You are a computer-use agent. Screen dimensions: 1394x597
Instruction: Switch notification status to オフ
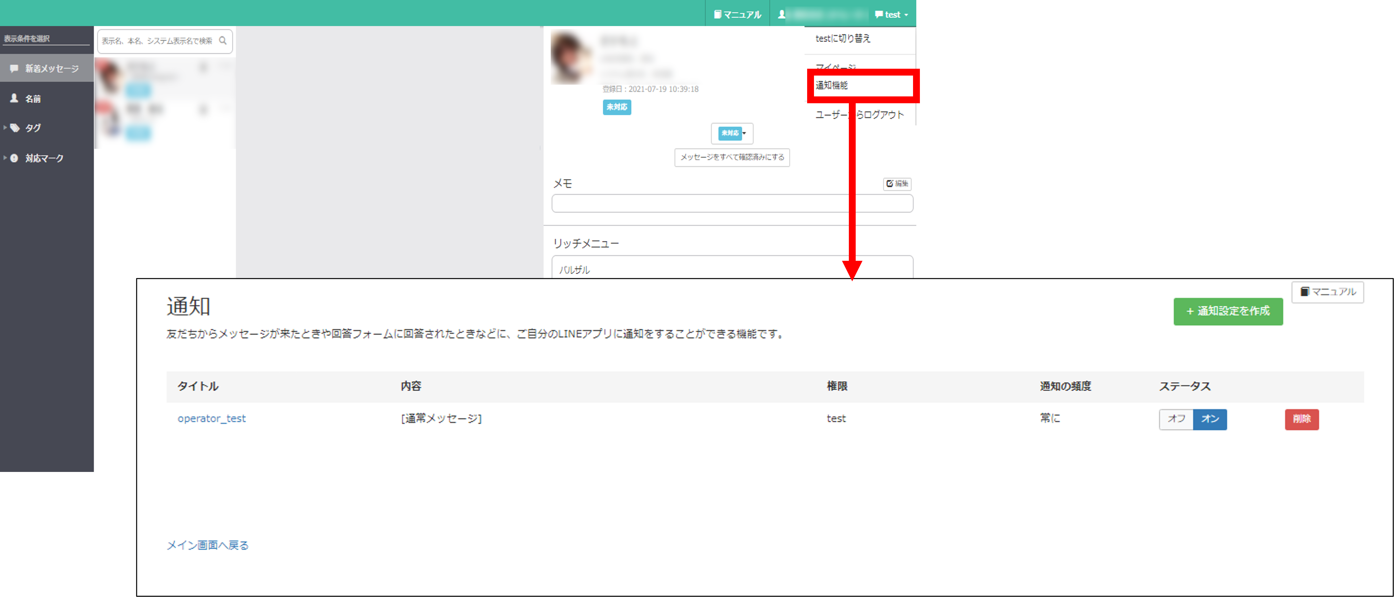1176,419
